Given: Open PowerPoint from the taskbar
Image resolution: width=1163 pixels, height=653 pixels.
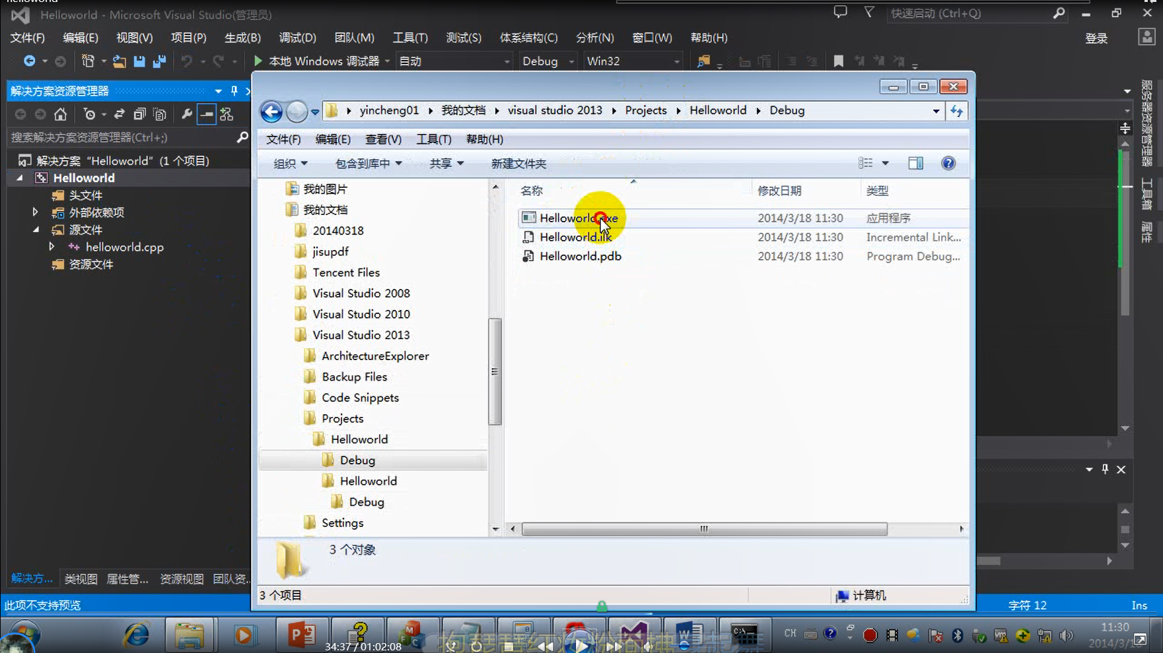Looking at the screenshot, I should pos(300,635).
